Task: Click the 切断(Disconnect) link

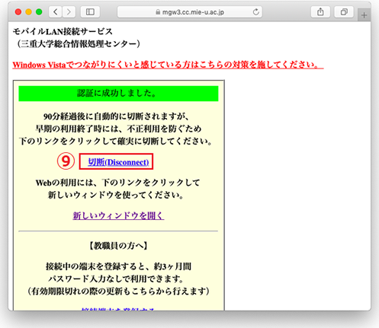Action: pyautogui.click(x=118, y=162)
